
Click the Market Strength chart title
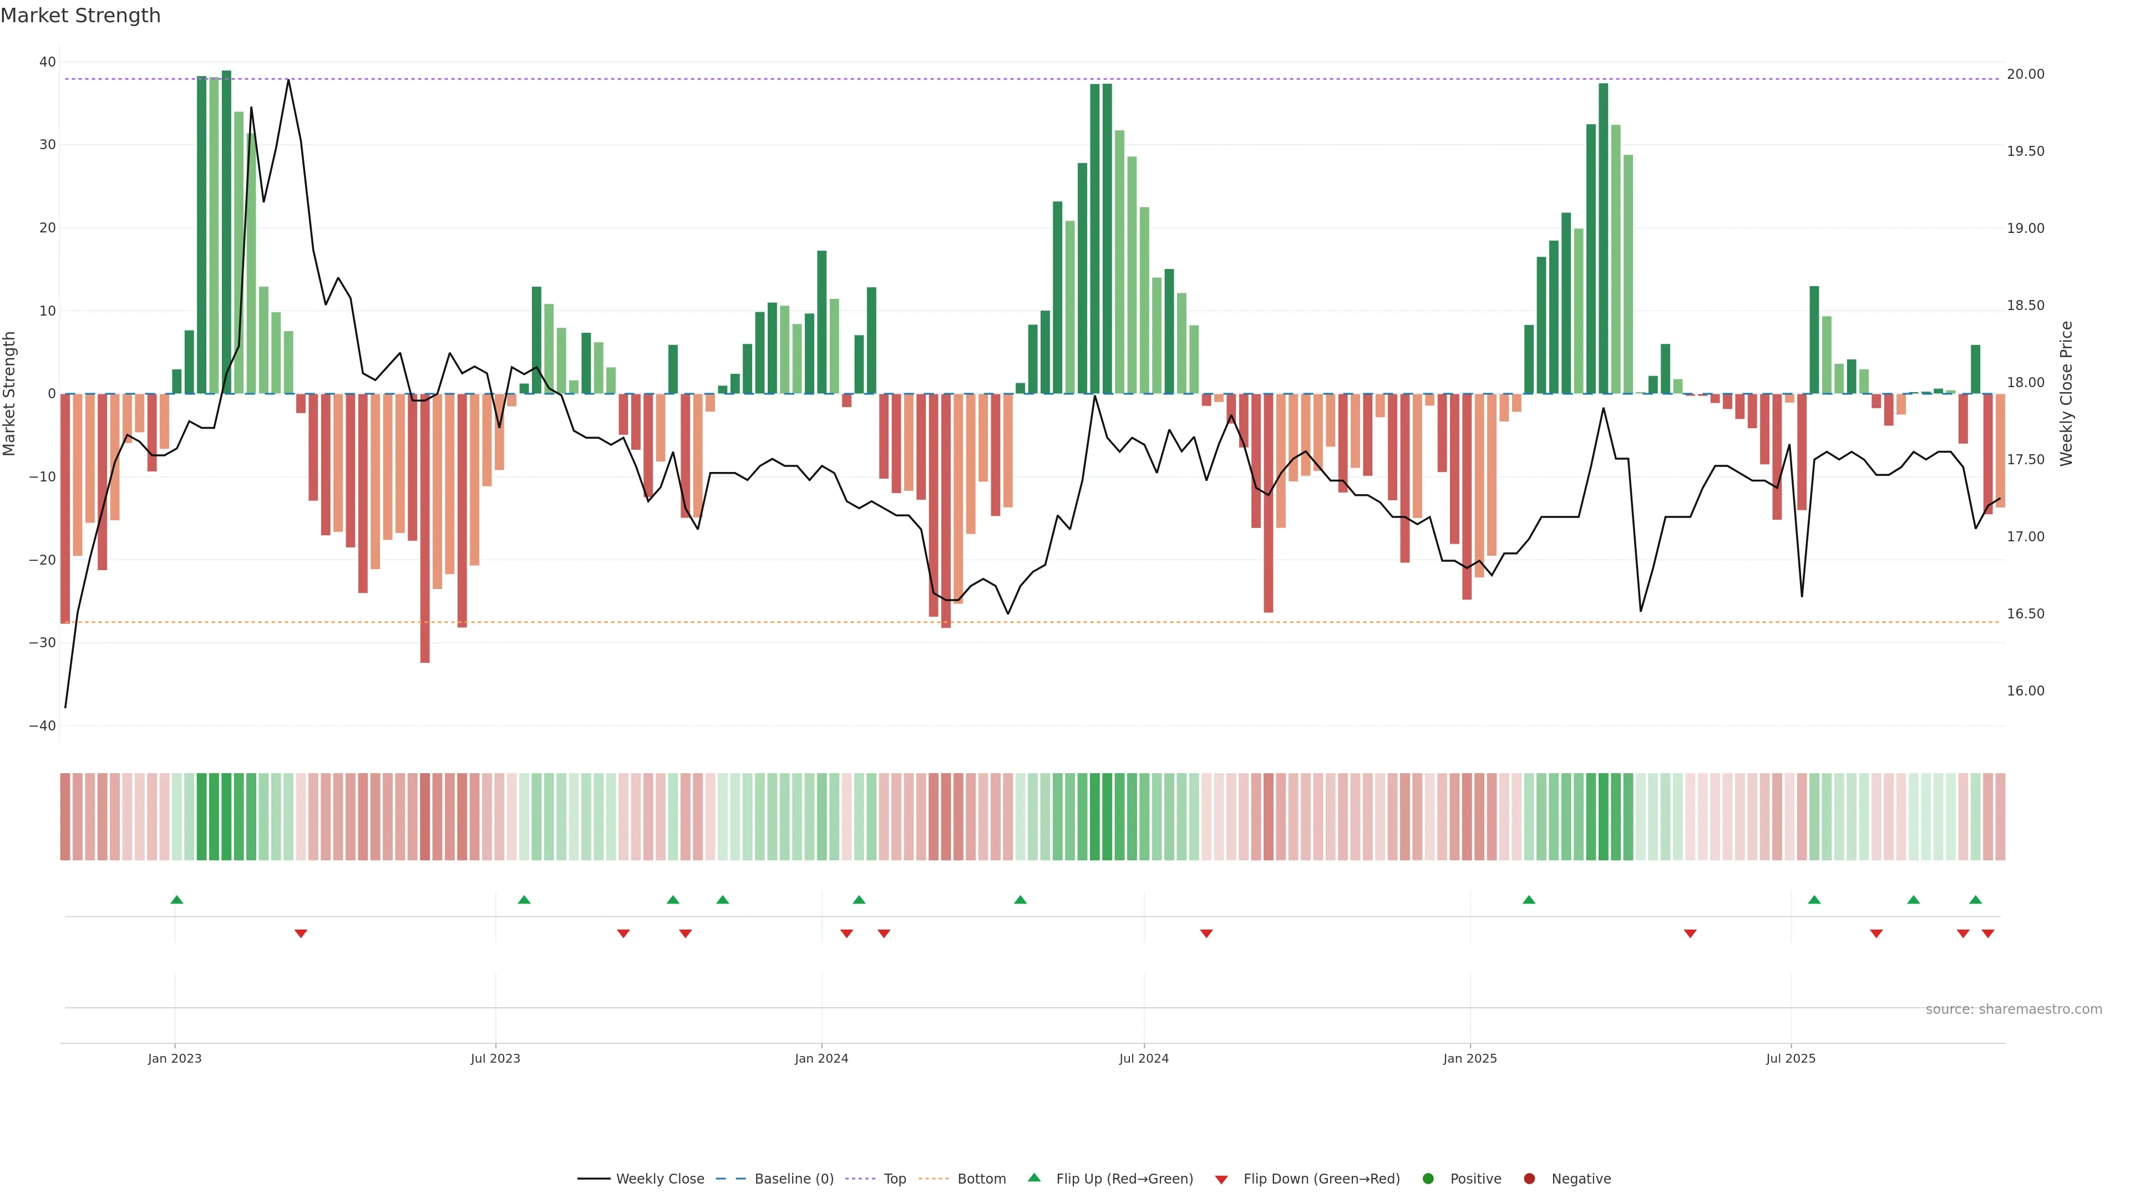(80, 16)
